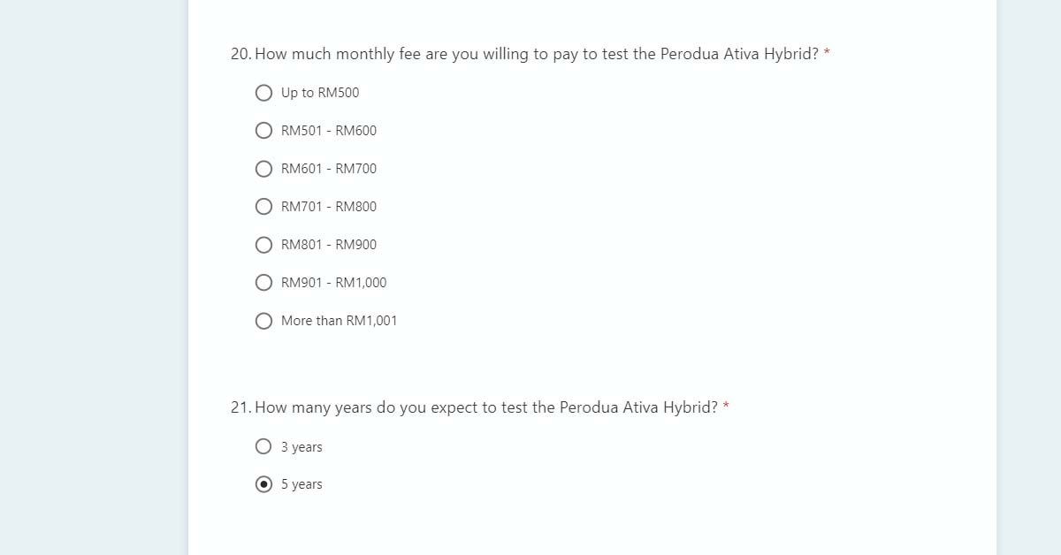Viewport: 1061px width, 555px height.
Task: Pick the RM601 - RM700 radio circle
Action: (x=263, y=169)
